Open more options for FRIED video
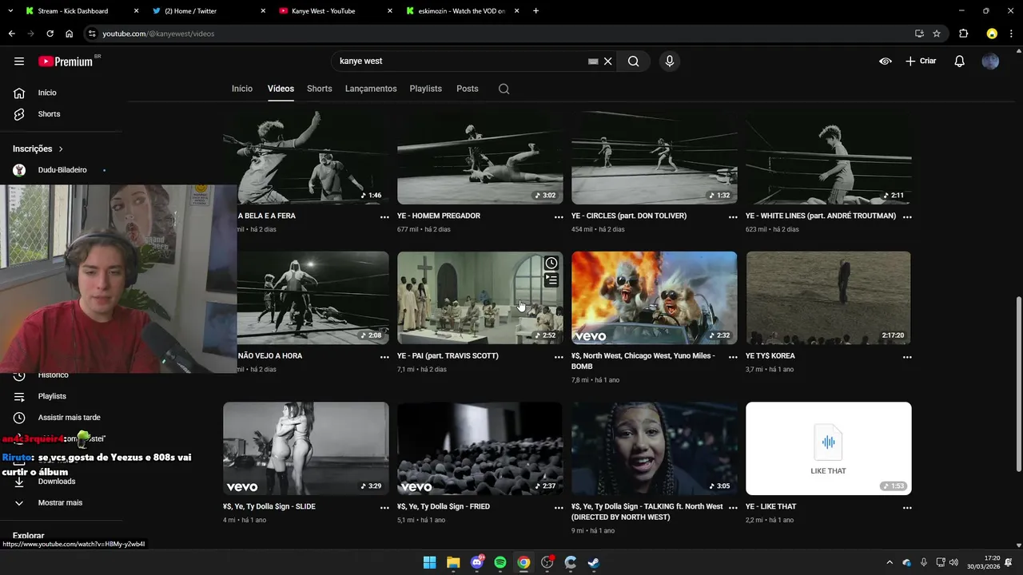1023x575 pixels. tap(558, 508)
